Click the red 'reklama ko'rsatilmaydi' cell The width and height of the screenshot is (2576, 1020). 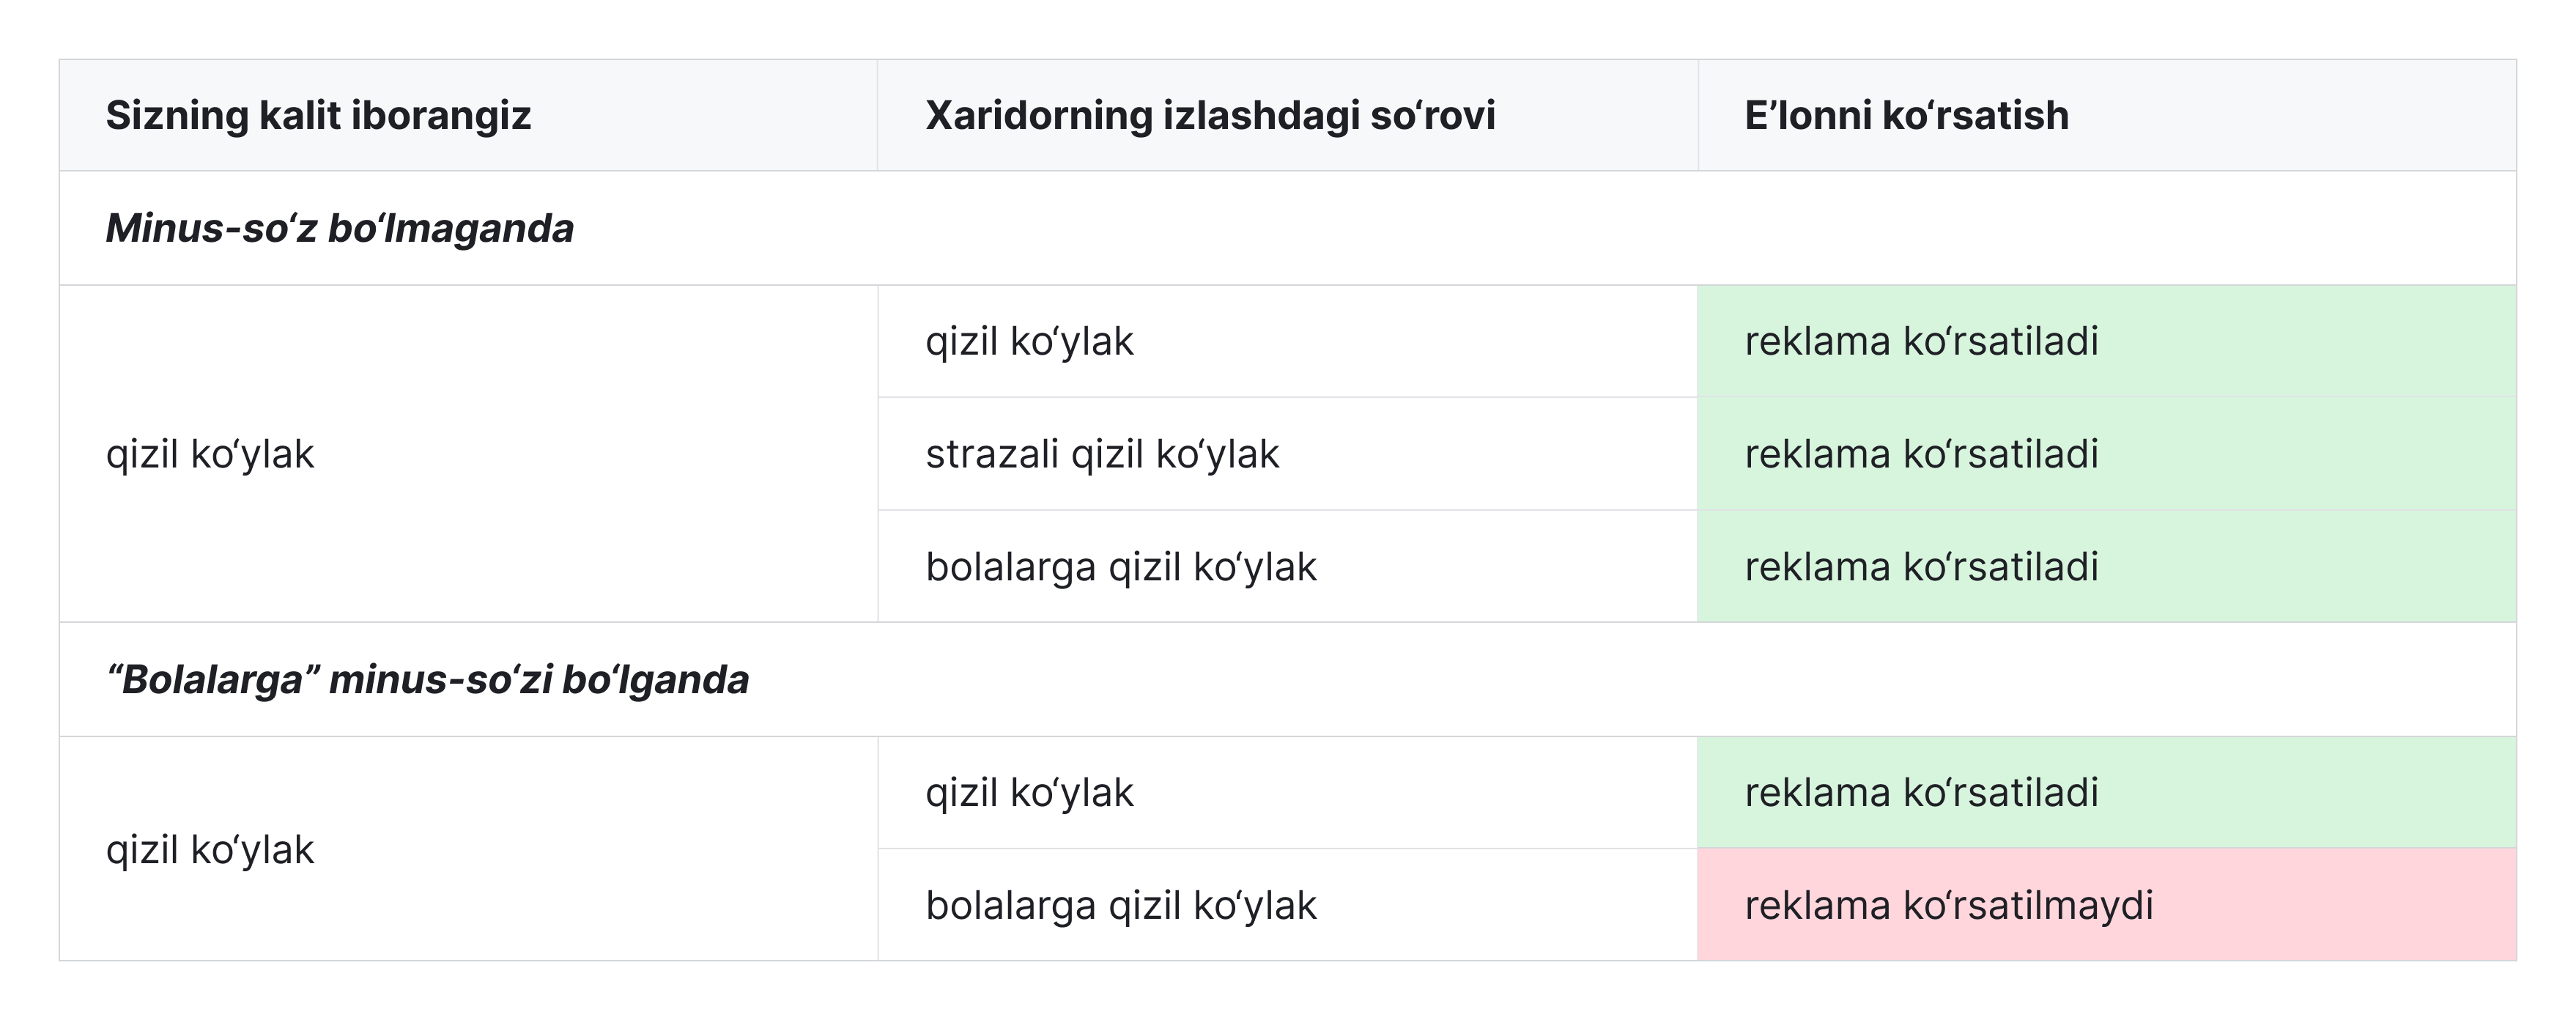point(2106,905)
